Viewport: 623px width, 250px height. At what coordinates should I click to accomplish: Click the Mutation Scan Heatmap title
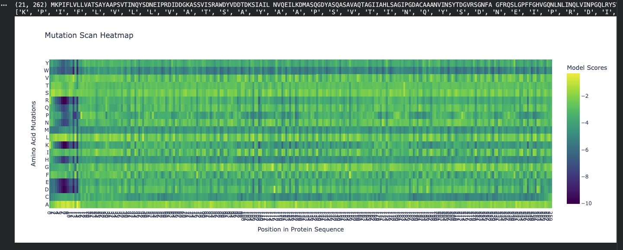[89, 35]
